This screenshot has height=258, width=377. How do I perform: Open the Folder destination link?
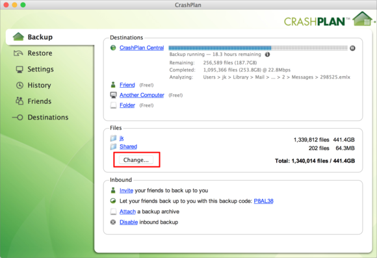(127, 105)
